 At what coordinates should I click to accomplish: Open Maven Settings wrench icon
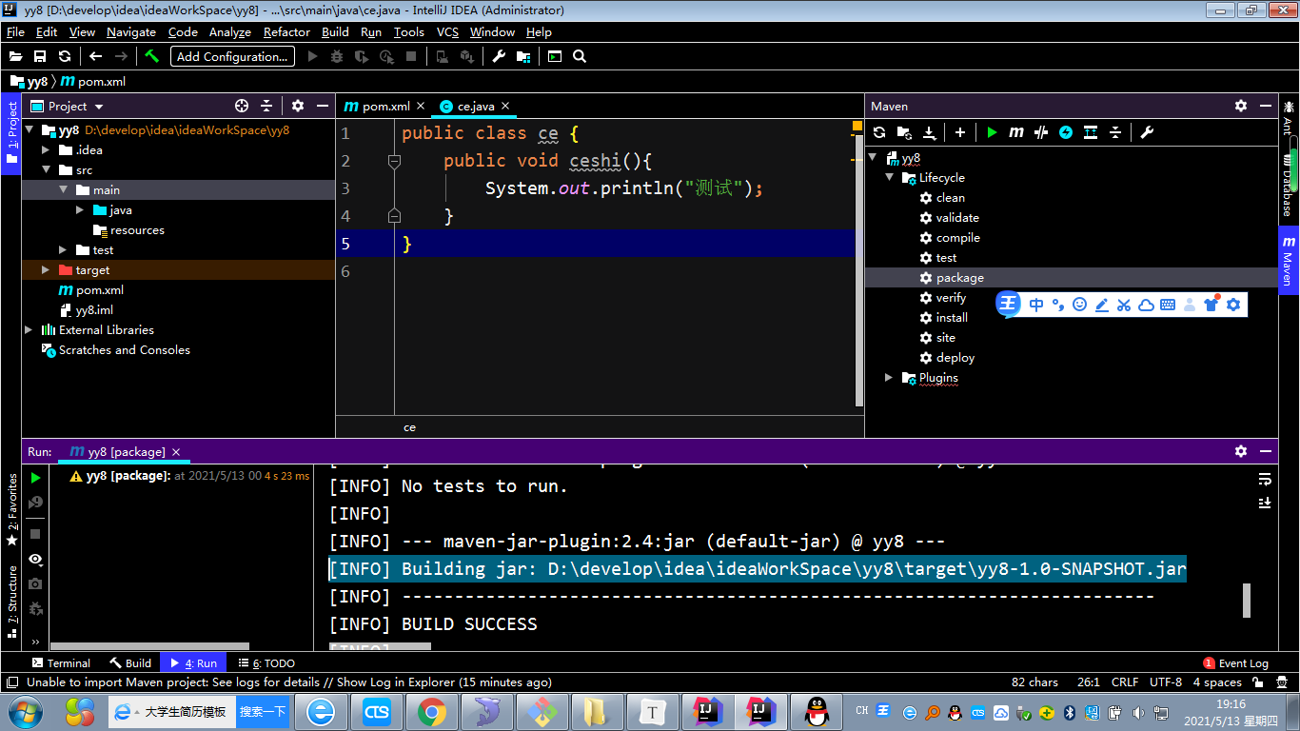pyautogui.click(x=1147, y=132)
